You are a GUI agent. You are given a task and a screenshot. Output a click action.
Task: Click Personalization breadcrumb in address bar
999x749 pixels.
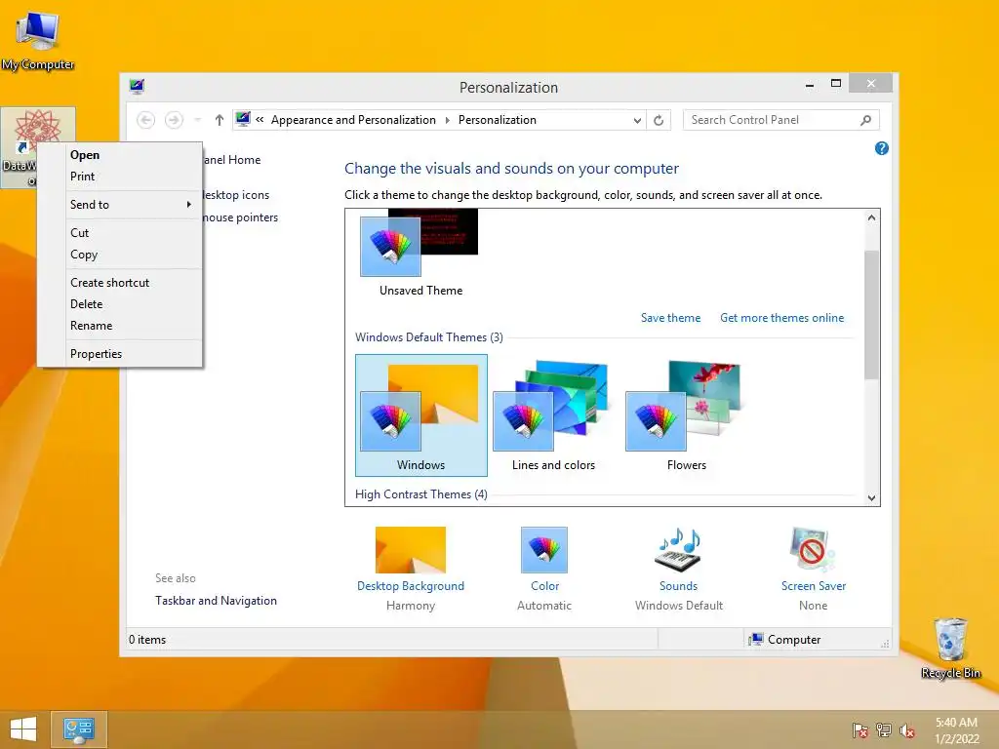click(x=497, y=120)
